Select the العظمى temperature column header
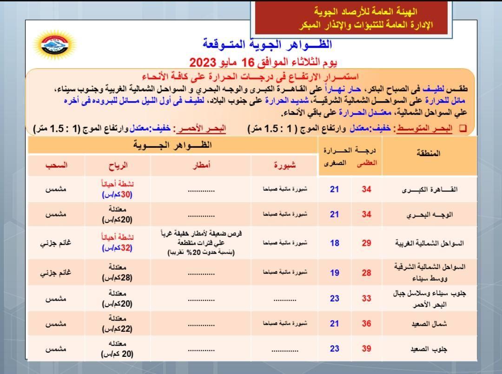502x374 pixels. coord(367,164)
